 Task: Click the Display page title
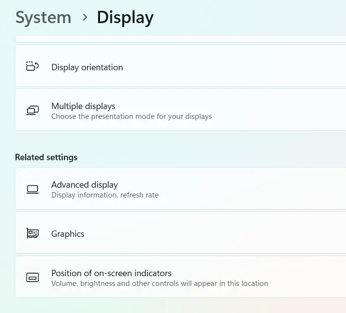coord(125,18)
